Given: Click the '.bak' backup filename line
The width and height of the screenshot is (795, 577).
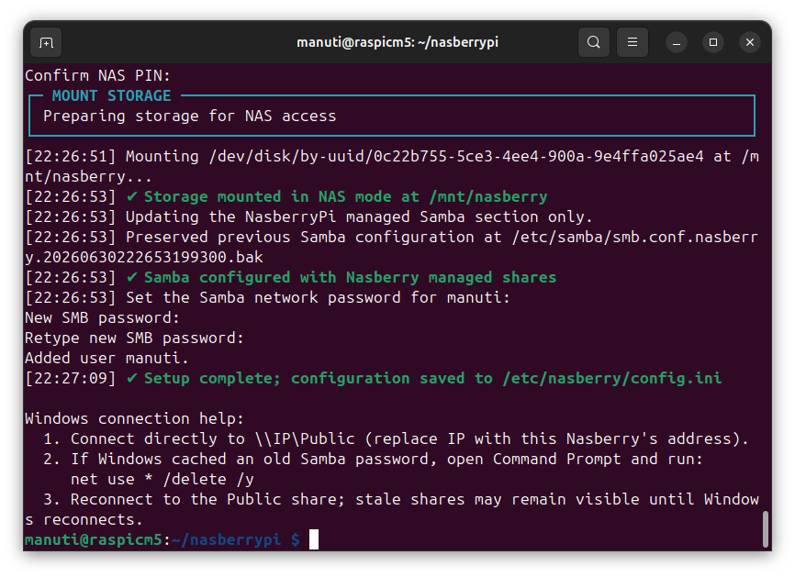Looking at the screenshot, I should tap(144, 258).
